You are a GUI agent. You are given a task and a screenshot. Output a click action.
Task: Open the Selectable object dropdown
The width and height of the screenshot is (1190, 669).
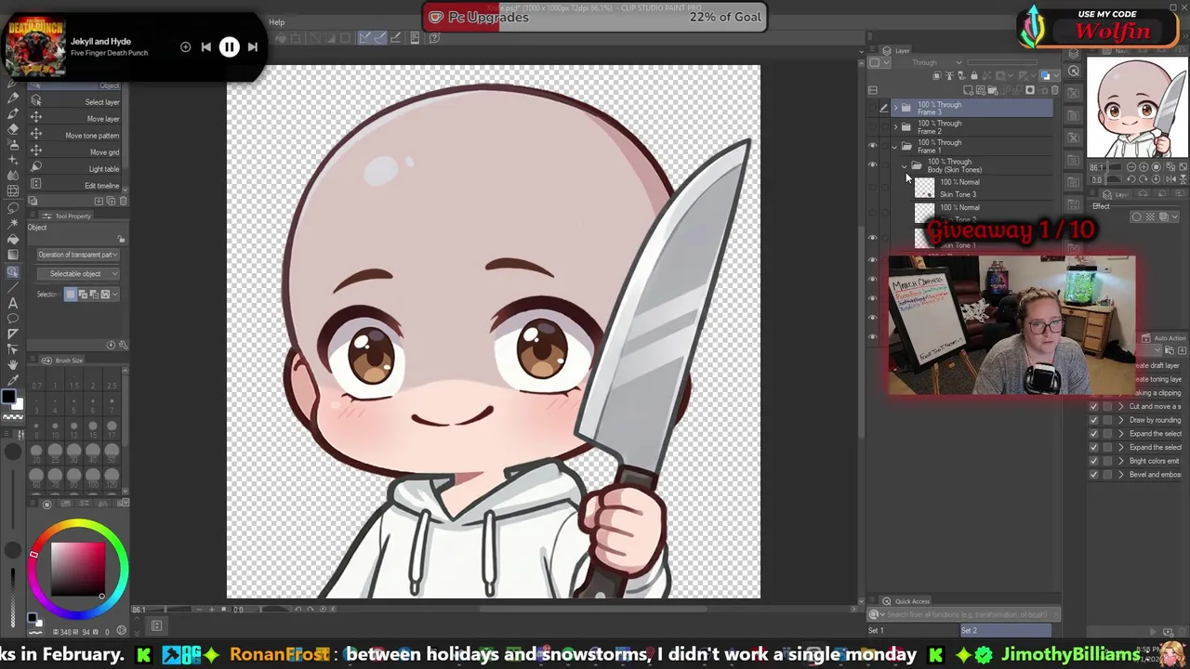pos(78,274)
